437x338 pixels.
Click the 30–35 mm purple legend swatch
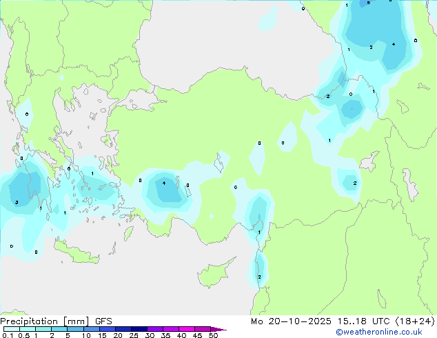[154, 329]
